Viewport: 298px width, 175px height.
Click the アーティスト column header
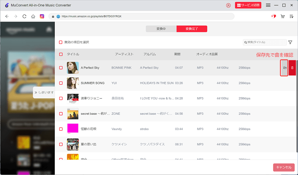[124, 54]
